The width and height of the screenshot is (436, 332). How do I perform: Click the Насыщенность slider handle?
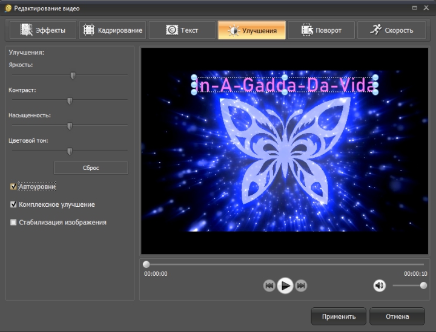[70, 126]
